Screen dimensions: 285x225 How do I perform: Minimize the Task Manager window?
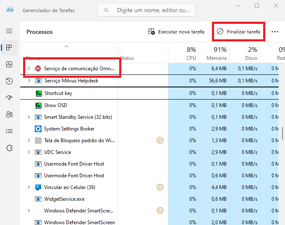click(x=238, y=5)
